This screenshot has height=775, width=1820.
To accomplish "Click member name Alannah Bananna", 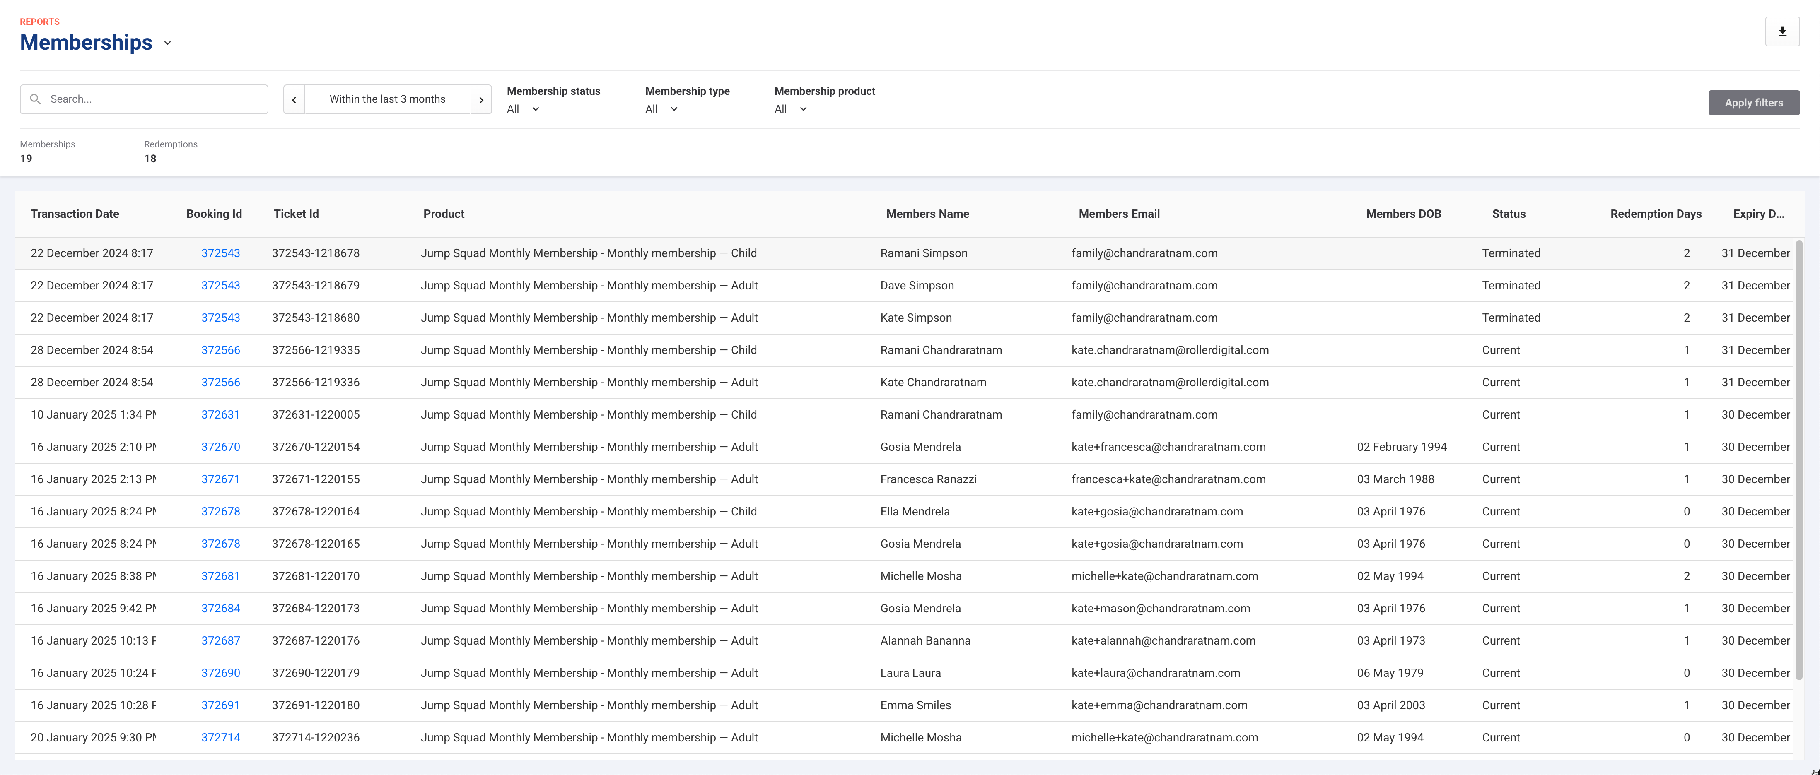I will click(x=926, y=641).
